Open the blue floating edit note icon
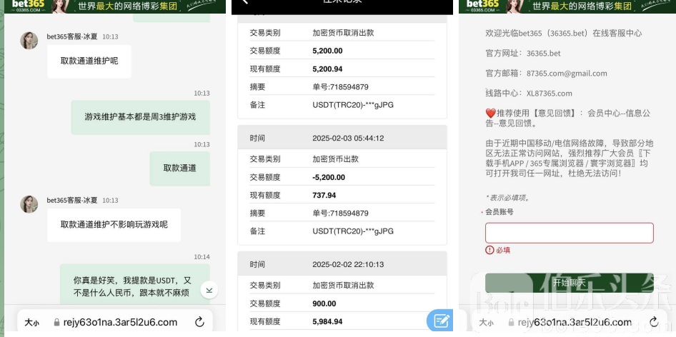Viewport: 676px width, 337px height. pyautogui.click(x=440, y=321)
